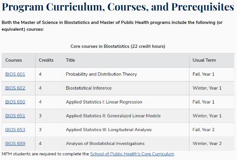Viewport: 237px width, 160px height.
Task: Open the BIOS 601 course link
Action: tap(15, 74)
